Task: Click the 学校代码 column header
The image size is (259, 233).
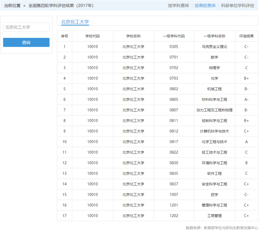Action: pos(92,36)
